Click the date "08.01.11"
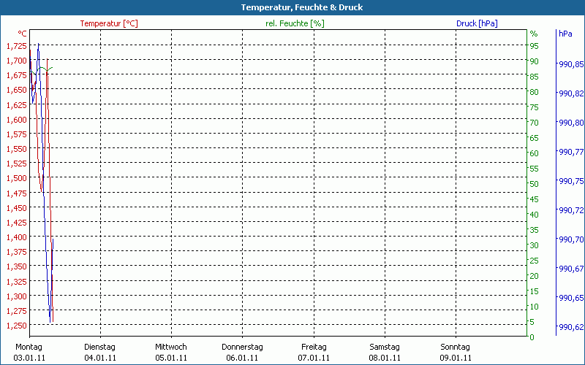This screenshot has height=365, width=585. pos(385,358)
